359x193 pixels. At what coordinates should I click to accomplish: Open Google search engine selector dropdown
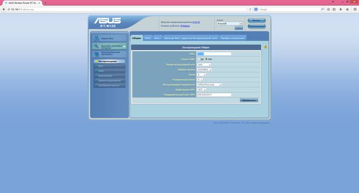pyautogui.click(x=256, y=9)
